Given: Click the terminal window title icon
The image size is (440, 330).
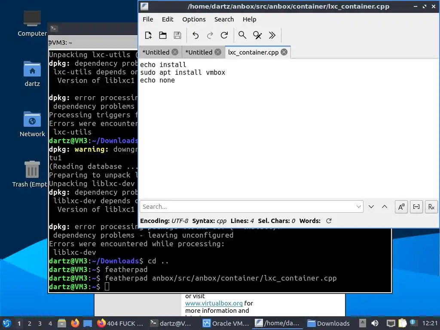Looking at the screenshot, I should (x=54, y=28).
